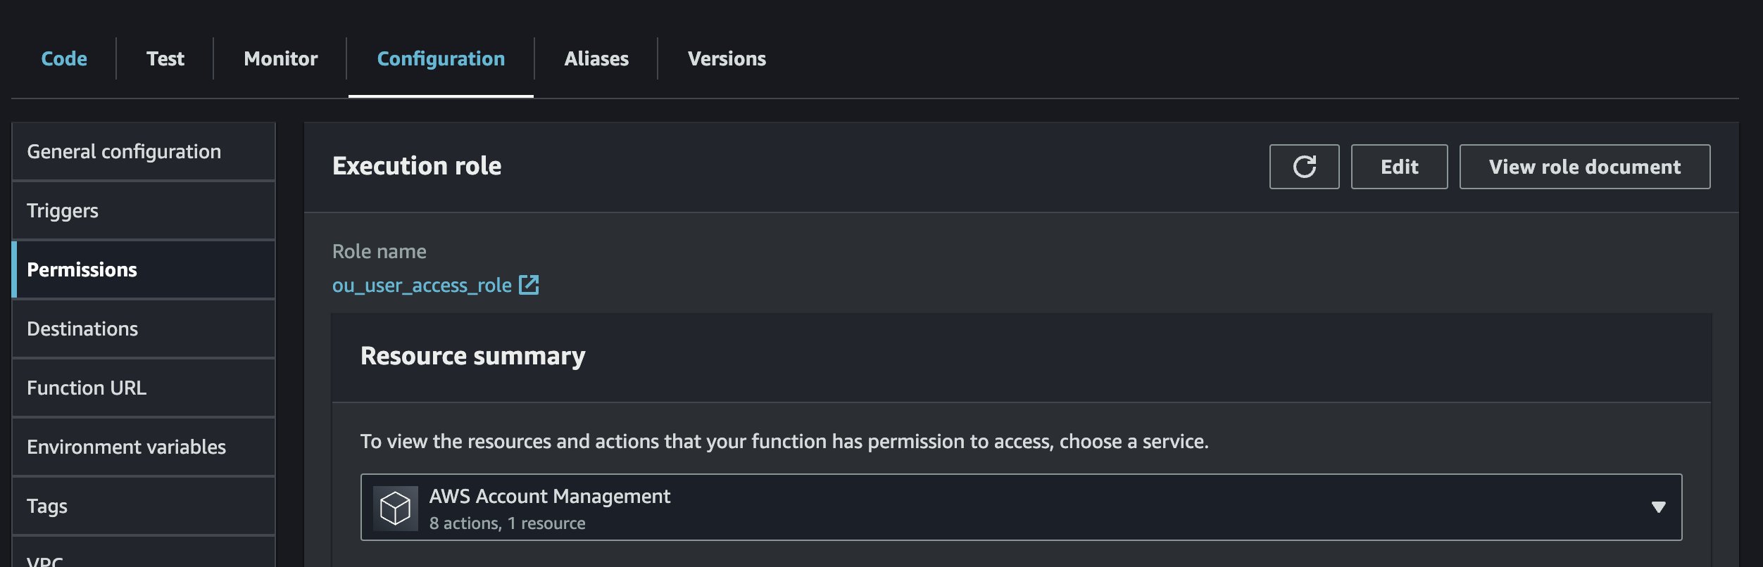Viewport: 1763px width, 567px height.
Task: Click the Resource summary heading
Action: 472,356
